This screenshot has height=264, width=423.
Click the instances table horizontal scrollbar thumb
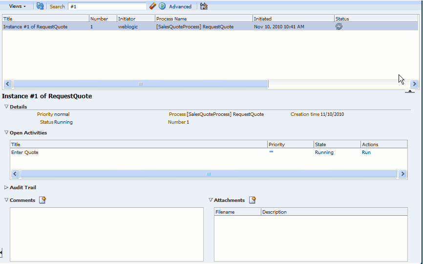coord(141,84)
